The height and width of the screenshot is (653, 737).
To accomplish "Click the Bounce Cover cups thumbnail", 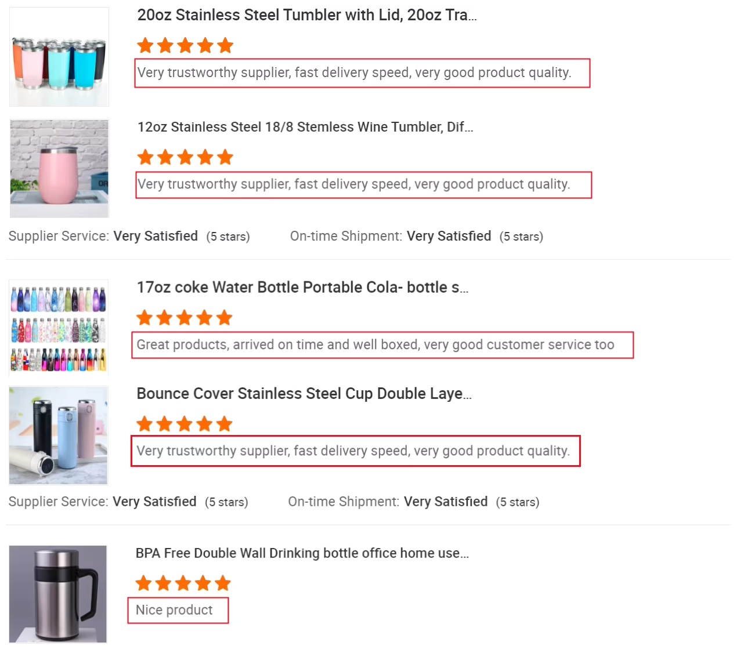I will pos(59,436).
